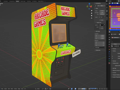Image resolution: width=120 pixels, height=90 pixels.
Task: Click the Clip Start value field
Action: [x=102, y=12]
